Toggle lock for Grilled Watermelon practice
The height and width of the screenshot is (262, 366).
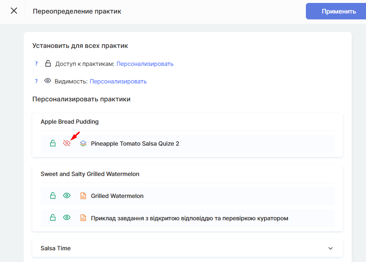[53, 196]
